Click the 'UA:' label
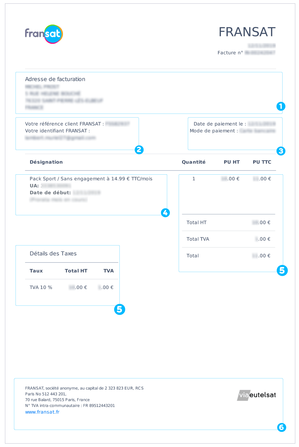299x447 pixels. (x=34, y=186)
